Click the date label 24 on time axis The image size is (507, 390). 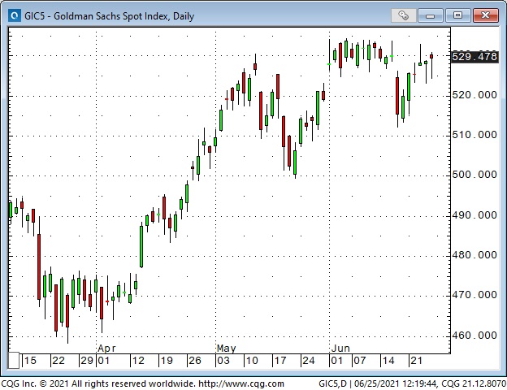pos(308,361)
